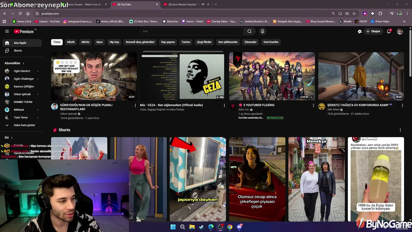Select the Mix'ler filter chip

click(x=86, y=42)
